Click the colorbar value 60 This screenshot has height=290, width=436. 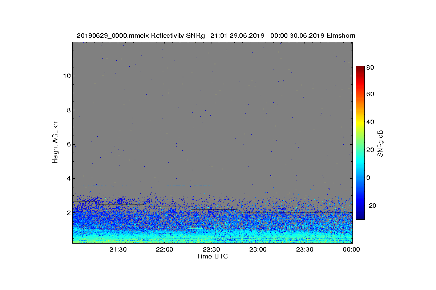(x=370, y=94)
